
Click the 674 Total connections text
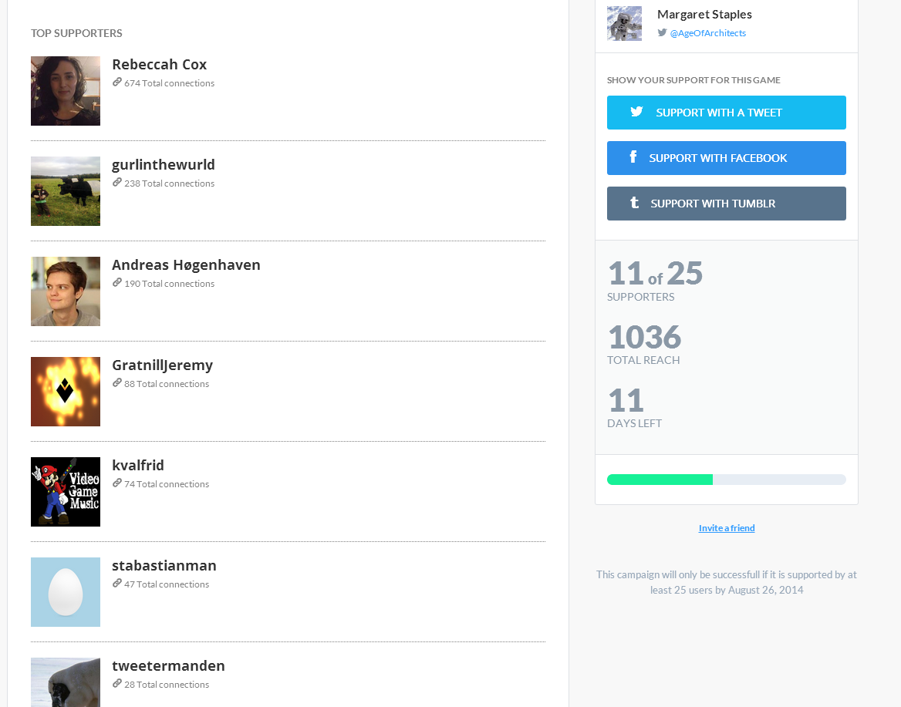pyautogui.click(x=170, y=83)
